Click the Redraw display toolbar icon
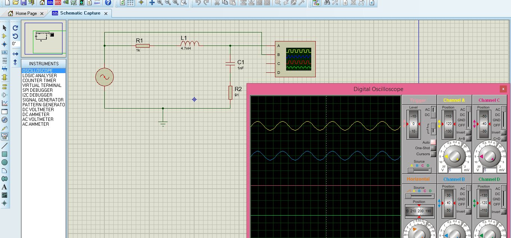511x238 pixels. [x=122, y=3]
